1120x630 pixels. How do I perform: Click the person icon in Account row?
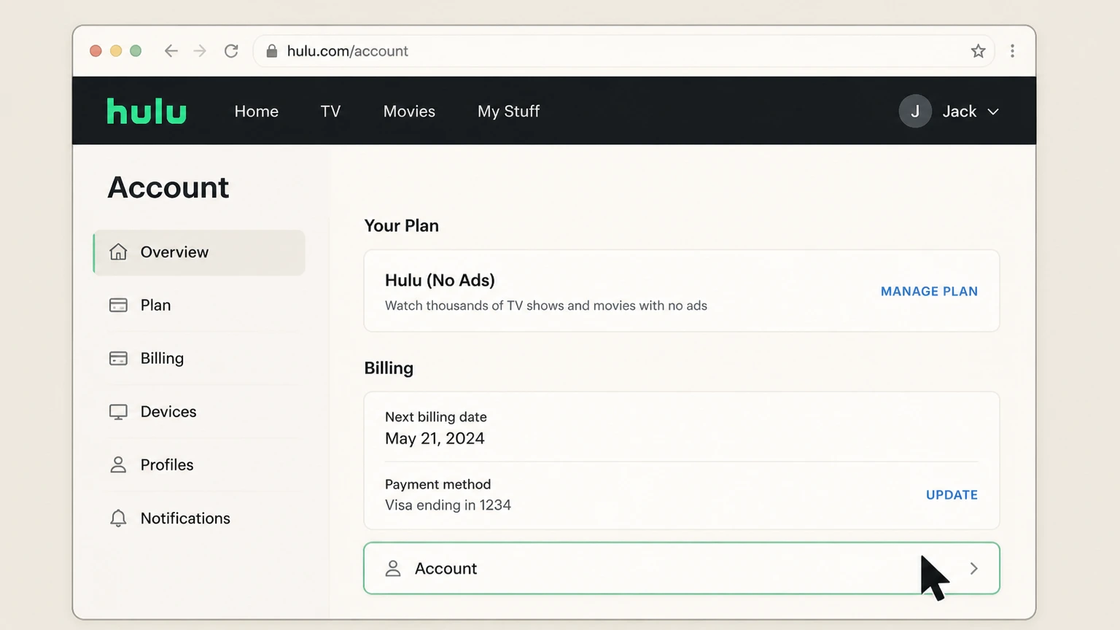[393, 568]
